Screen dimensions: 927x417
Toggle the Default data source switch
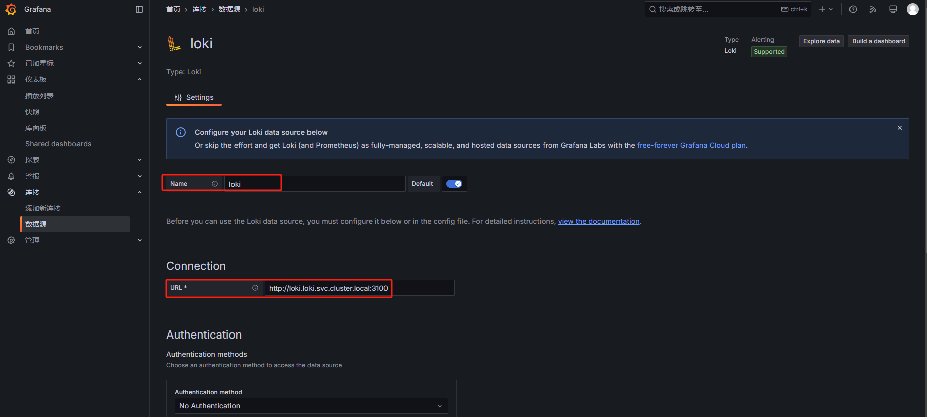(454, 184)
